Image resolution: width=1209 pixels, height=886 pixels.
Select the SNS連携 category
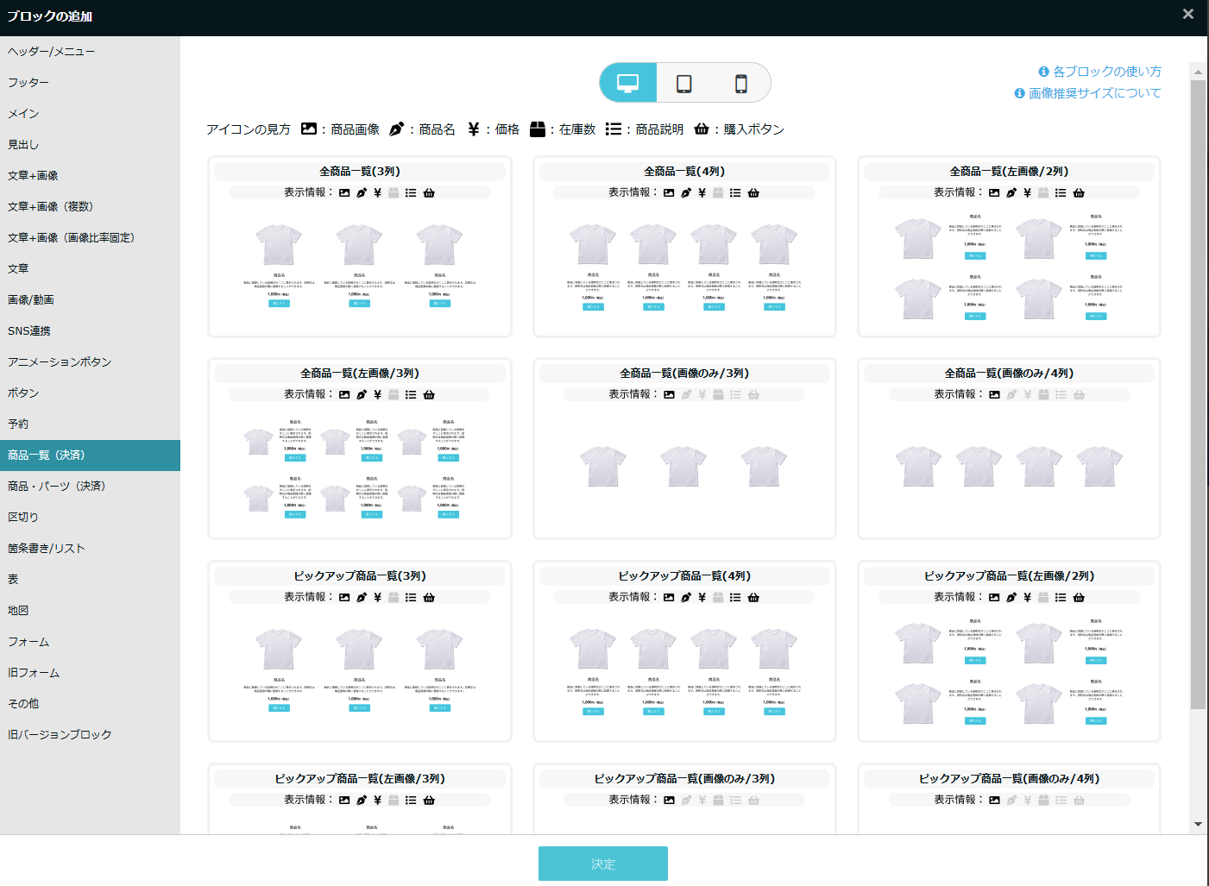(90, 331)
